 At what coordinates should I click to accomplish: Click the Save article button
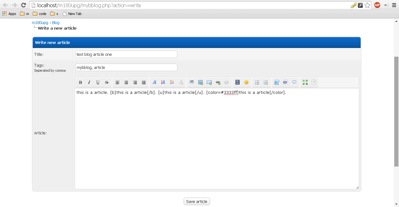197,201
